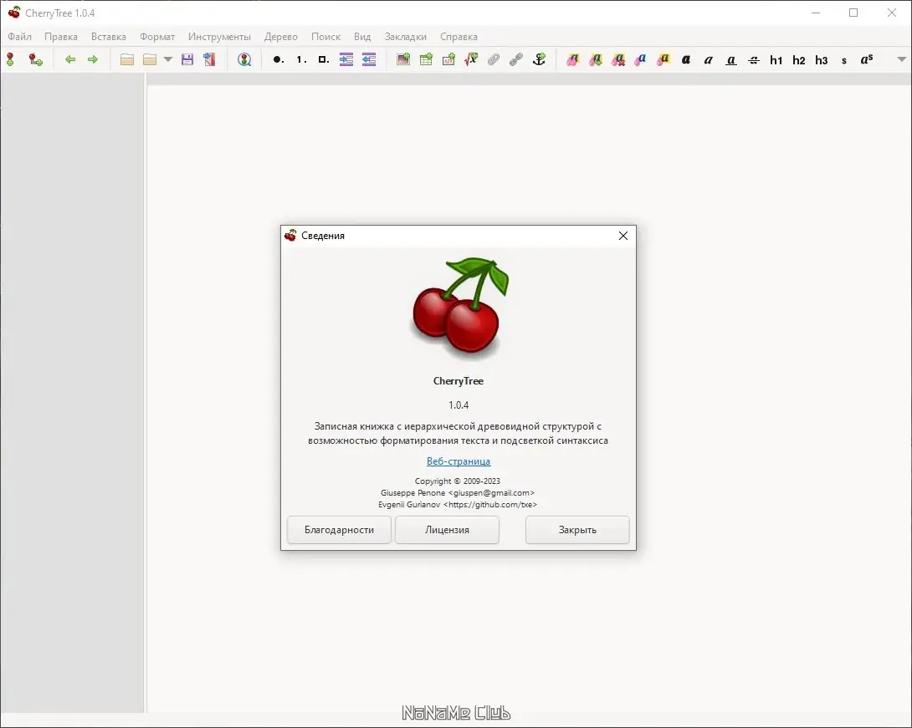Image resolution: width=912 pixels, height=728 pixels.
Task: Attach a file with the paperclip icon
Action: (x=493, y=59)
